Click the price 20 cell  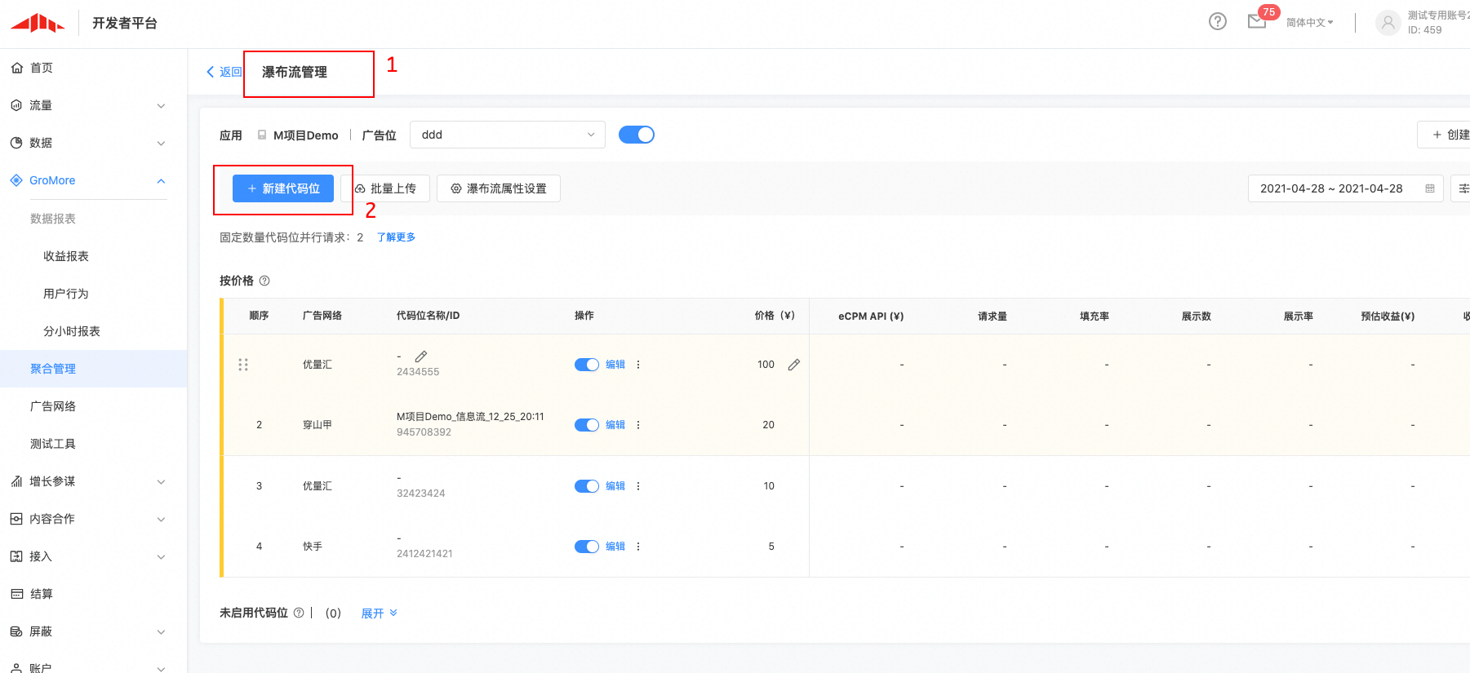coord(769,425)
